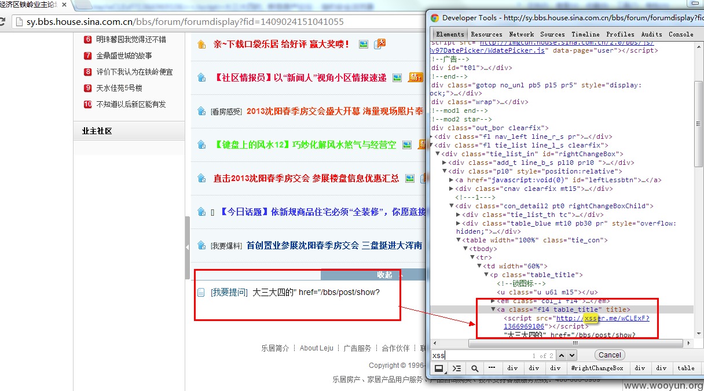Click the picture icon after 键盘上的风水12 post
The image size is (704, 391).
coord(407,145)
